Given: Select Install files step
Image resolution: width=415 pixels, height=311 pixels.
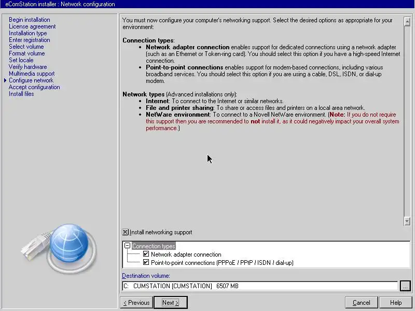Looking at the screenshot, I should point(21,94).
